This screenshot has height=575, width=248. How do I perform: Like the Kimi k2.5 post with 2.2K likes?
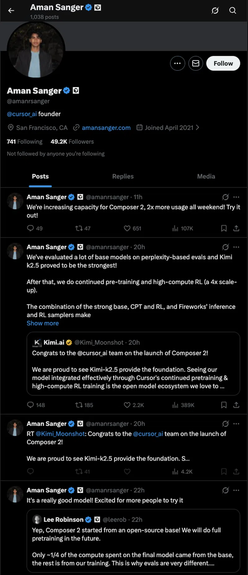127,405
